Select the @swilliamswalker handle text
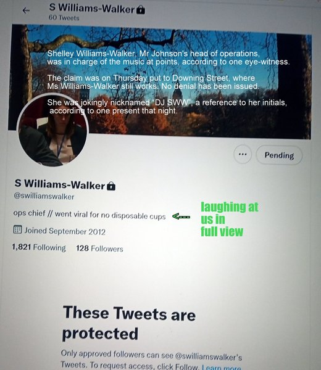The width and height of the screenshot is (321, 370). click(x=44, y=196)
